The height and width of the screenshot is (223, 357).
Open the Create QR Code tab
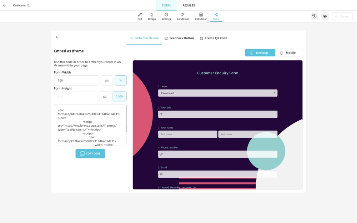(x=213, y=38)
